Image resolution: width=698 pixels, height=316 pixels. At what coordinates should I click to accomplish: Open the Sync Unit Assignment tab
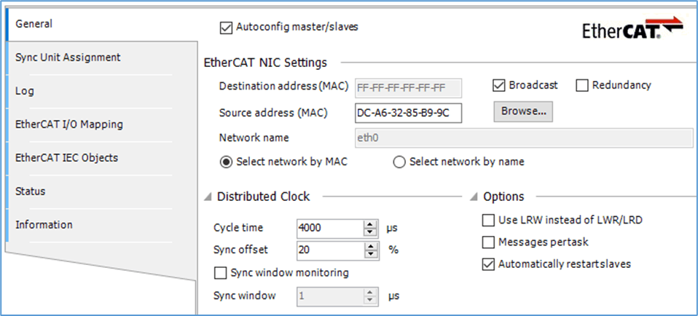tap(68, 58)
